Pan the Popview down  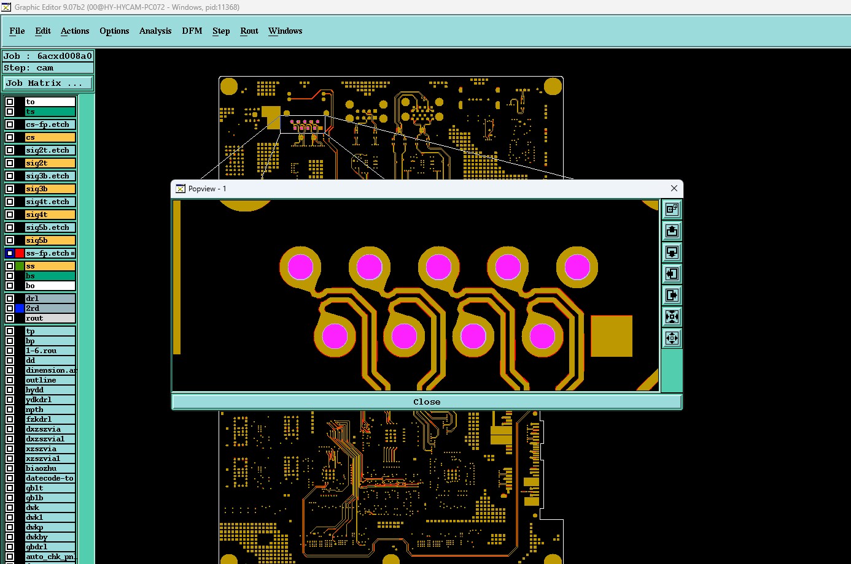click(672, 253)
